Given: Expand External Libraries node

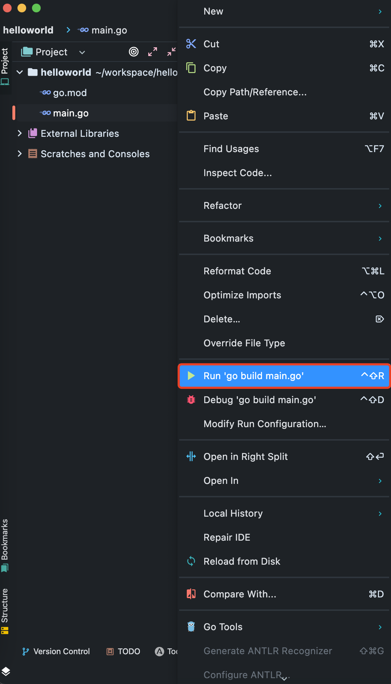Looking at the screenshot, I should coord(20,134).
